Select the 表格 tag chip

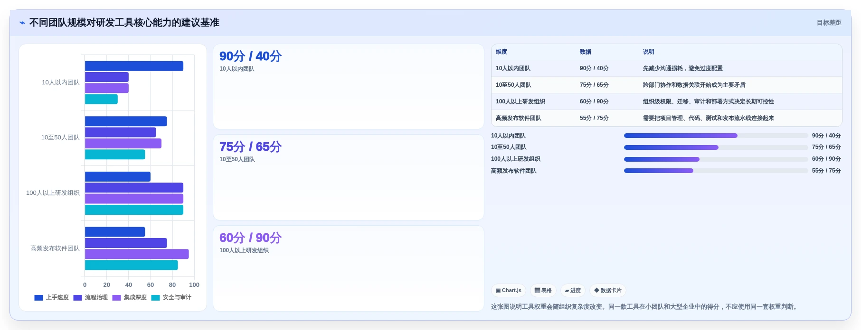click(x=543, y=291)
